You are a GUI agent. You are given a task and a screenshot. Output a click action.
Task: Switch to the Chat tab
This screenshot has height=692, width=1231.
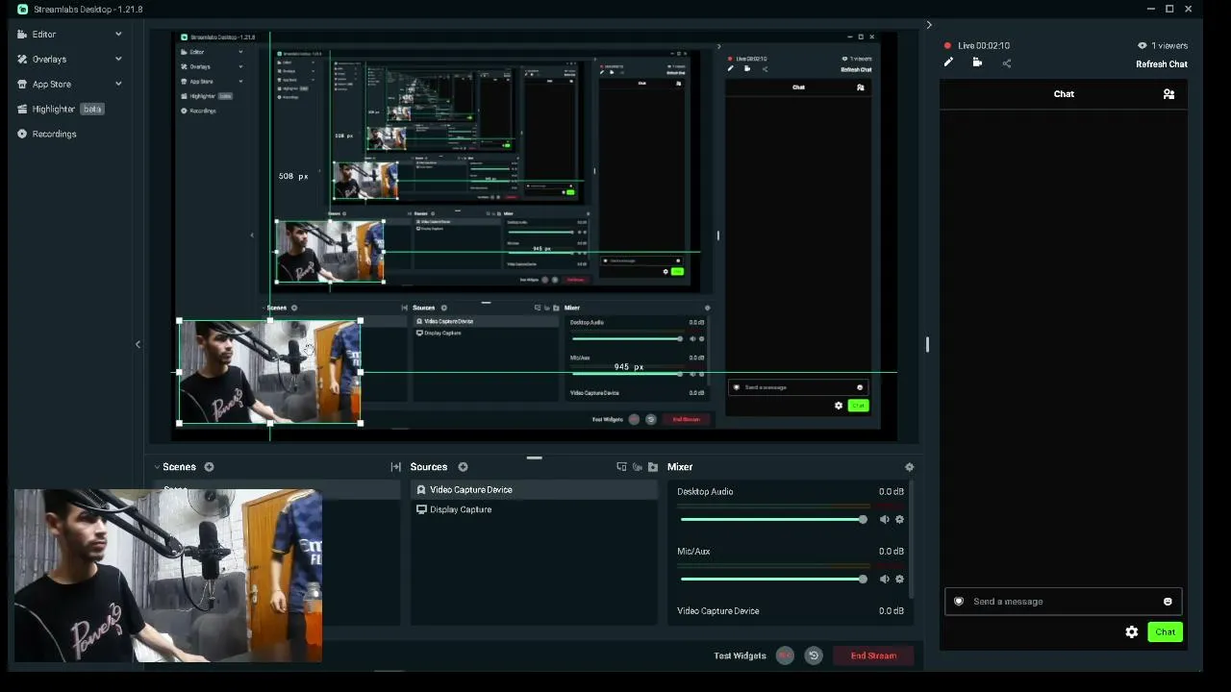coord(1064,94)
